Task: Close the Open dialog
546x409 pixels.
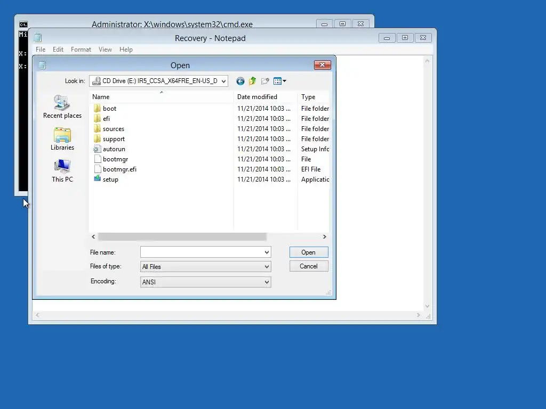Action: [x=323, y=64]
